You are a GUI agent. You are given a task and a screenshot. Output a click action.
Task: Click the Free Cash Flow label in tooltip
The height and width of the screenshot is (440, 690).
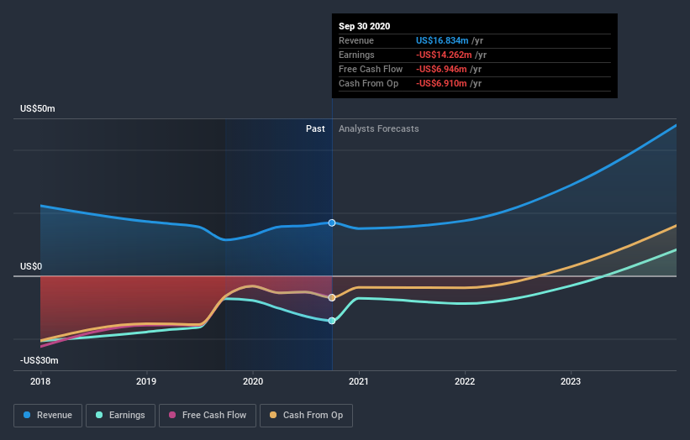click(371, 69)
